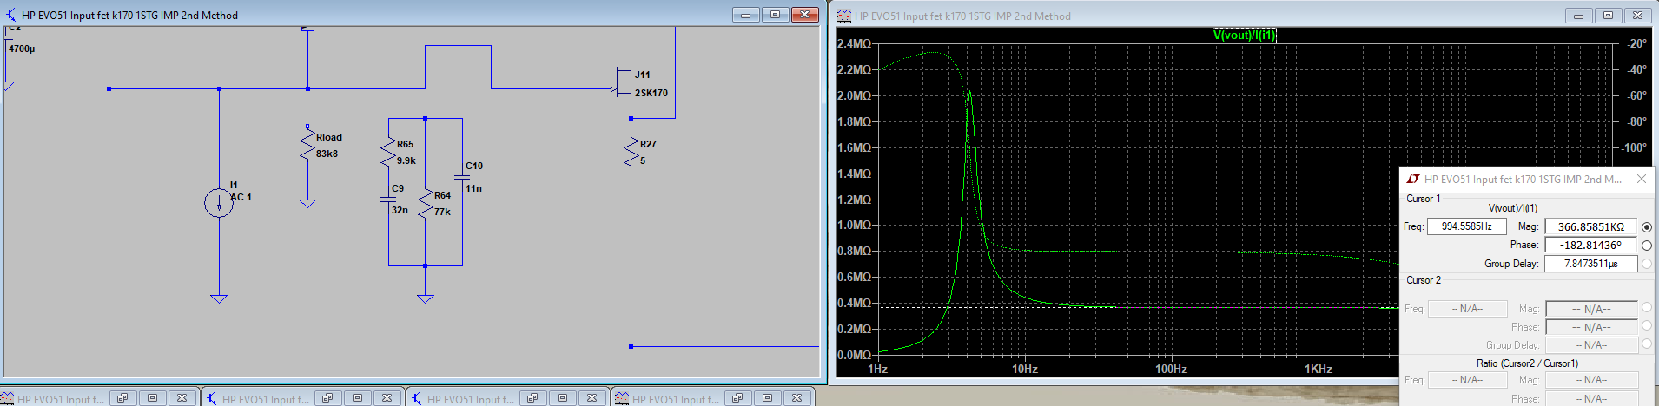Click the schematic window's title bar icon
1659x406 pixels.
click(10, 15)
